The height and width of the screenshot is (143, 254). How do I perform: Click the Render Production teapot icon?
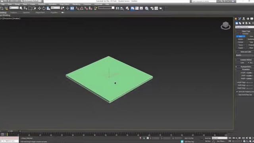tap(161, 8)
